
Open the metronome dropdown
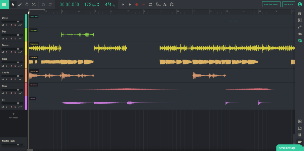(158, 5)
